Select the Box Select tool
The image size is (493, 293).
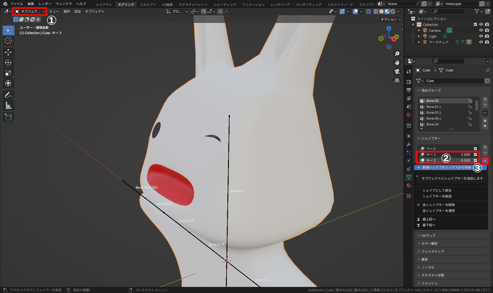pyautogui.click(x=8, y=30)
